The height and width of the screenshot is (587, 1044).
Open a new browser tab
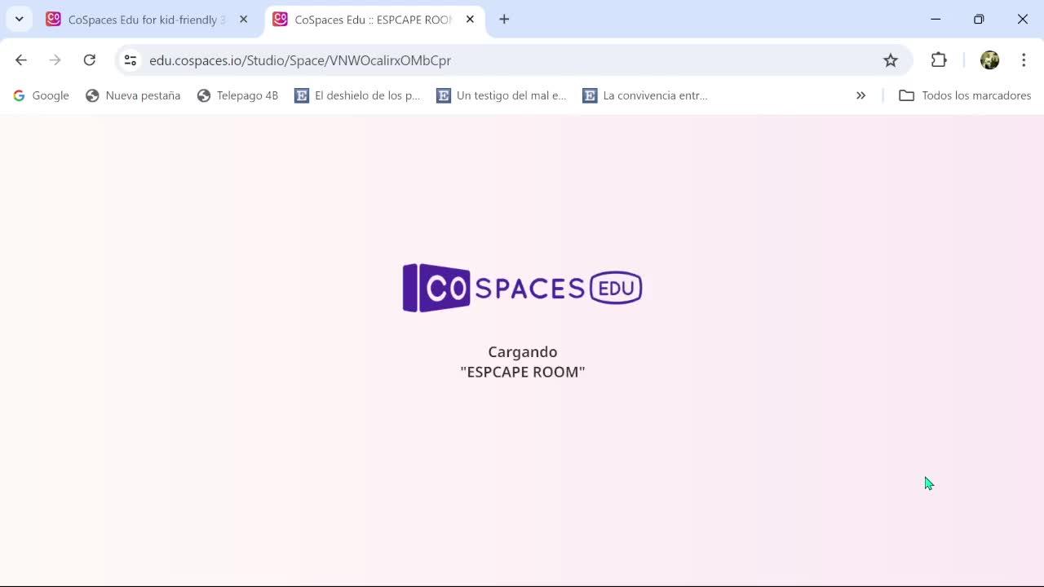point(504,20)
